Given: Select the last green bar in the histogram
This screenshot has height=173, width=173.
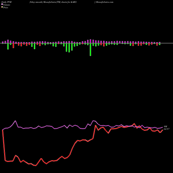Looking at the screenshot, I should click(160, 44).
